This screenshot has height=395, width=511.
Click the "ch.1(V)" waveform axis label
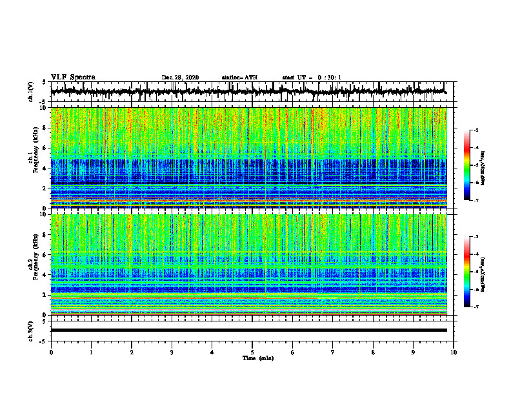[x=31, y=92]
